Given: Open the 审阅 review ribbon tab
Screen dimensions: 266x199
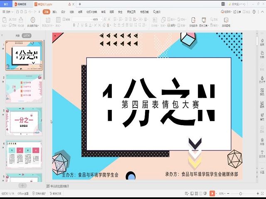Looking at the screenshot, I should tap(103, 12).
